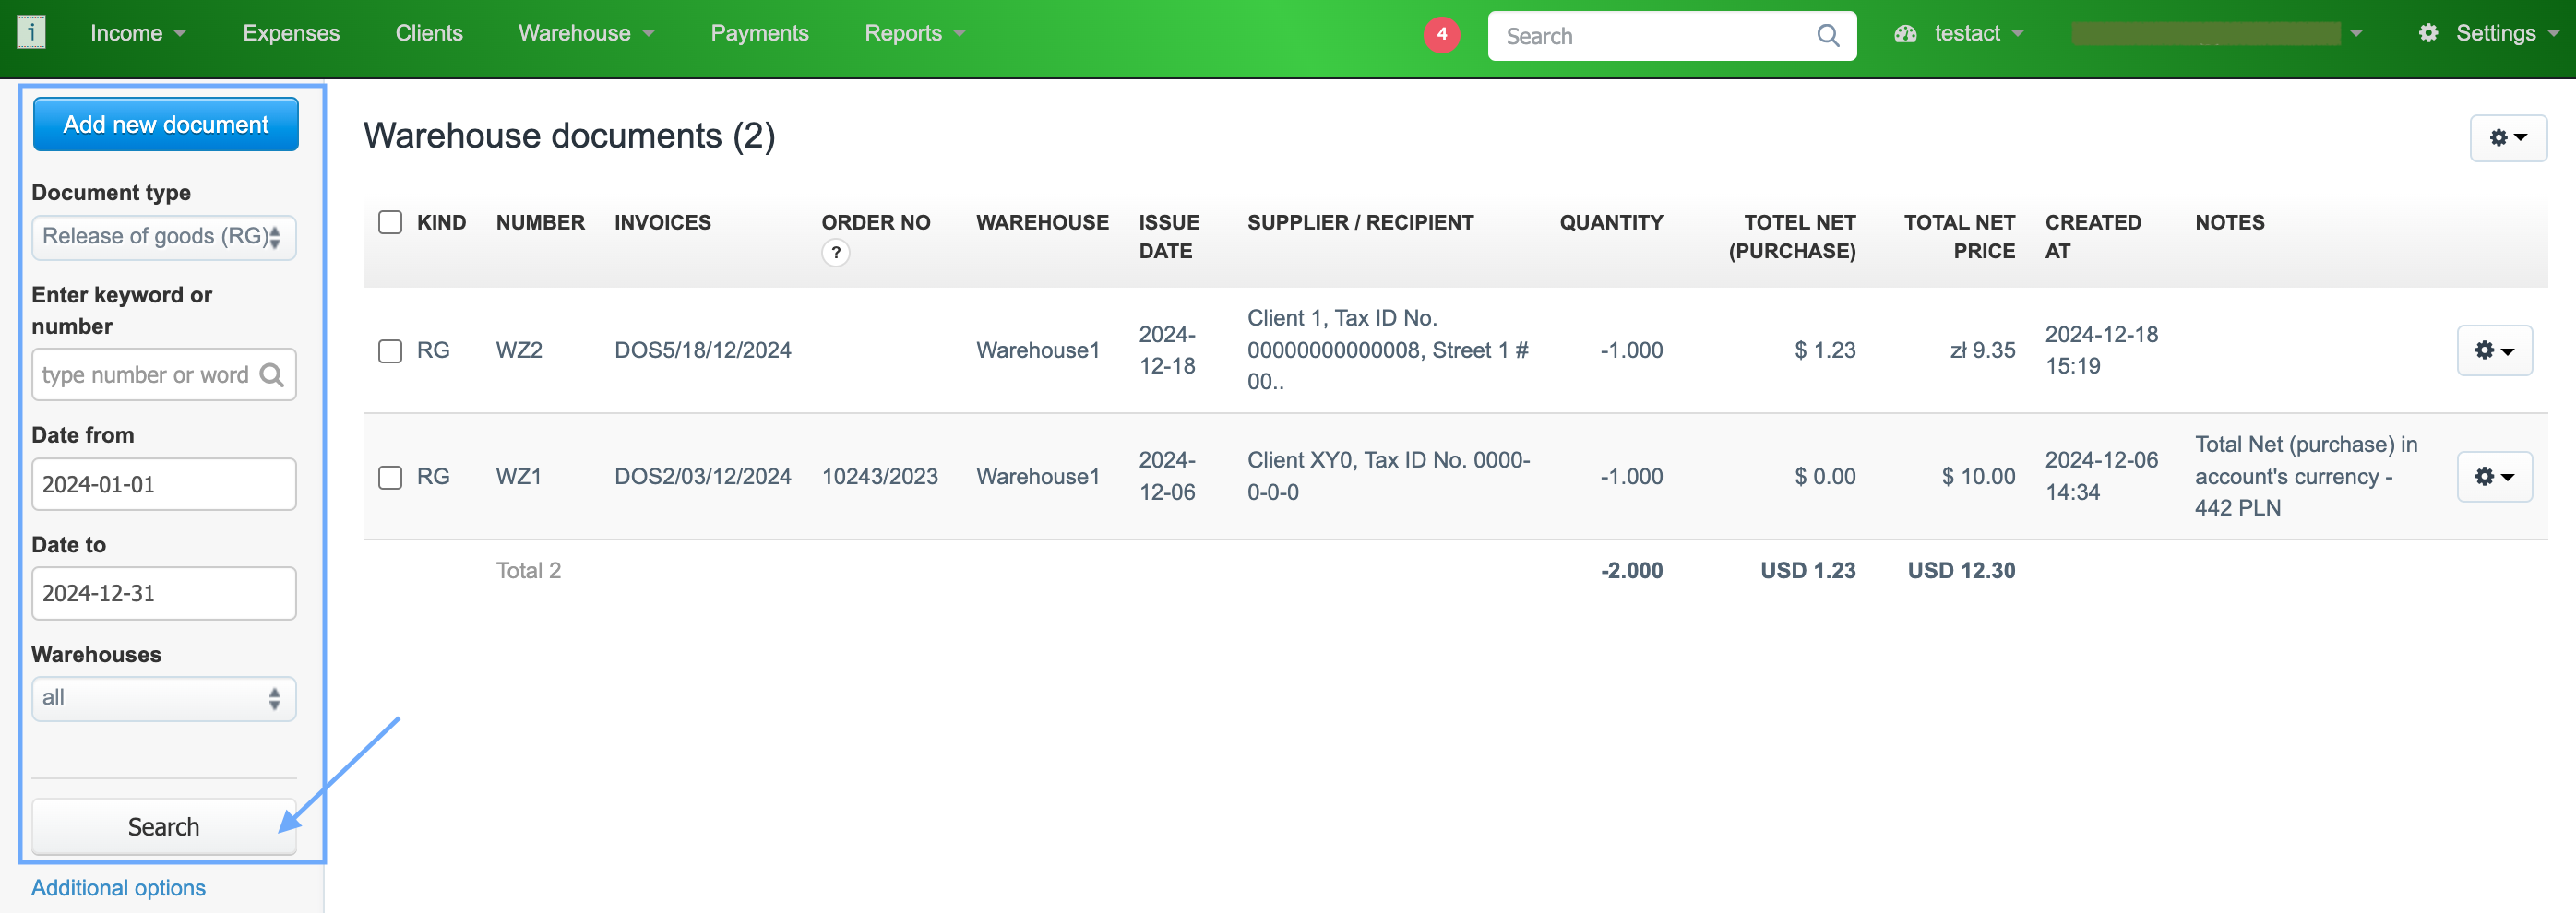This screenshot has width=2576, height=913.
Task: Expand the Warehouses filter dropdown
Action: [163, 698]
